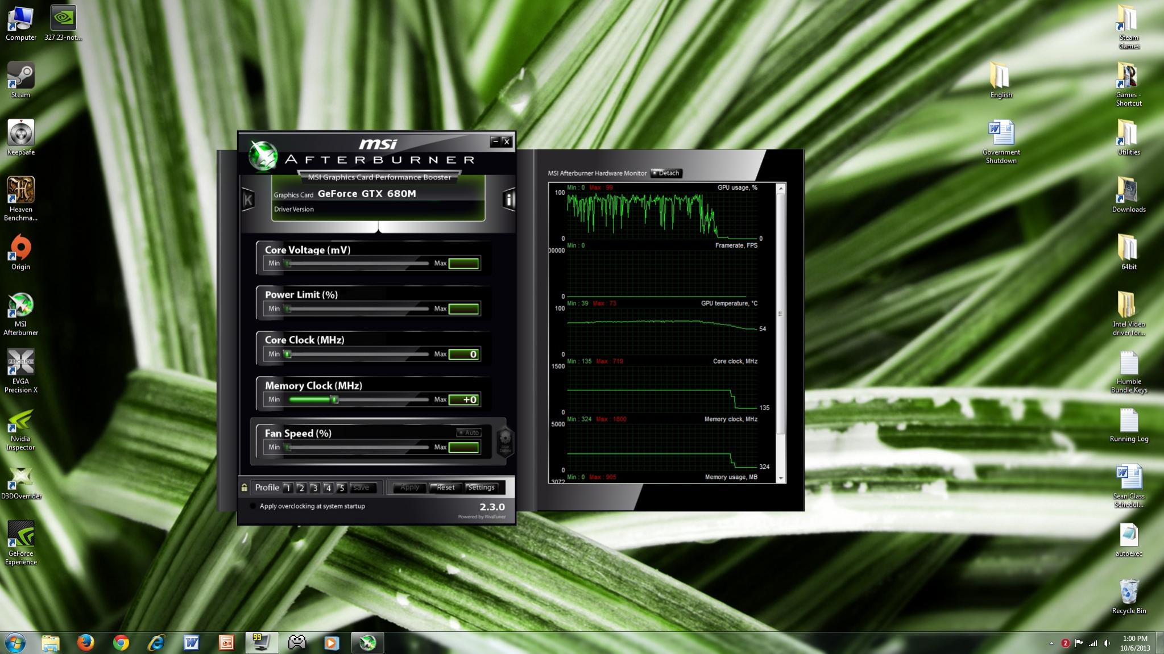Click the Power Limit slider
This screenshot has height=654, width=1164.
tap(358, 309)
